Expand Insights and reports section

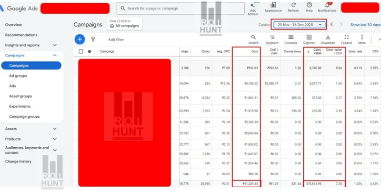(55, 45)
